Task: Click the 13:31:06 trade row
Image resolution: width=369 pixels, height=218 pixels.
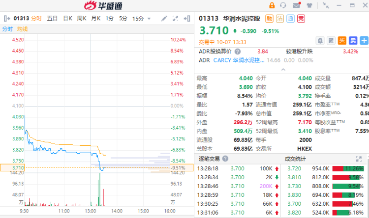Action: tap(238, 213)
